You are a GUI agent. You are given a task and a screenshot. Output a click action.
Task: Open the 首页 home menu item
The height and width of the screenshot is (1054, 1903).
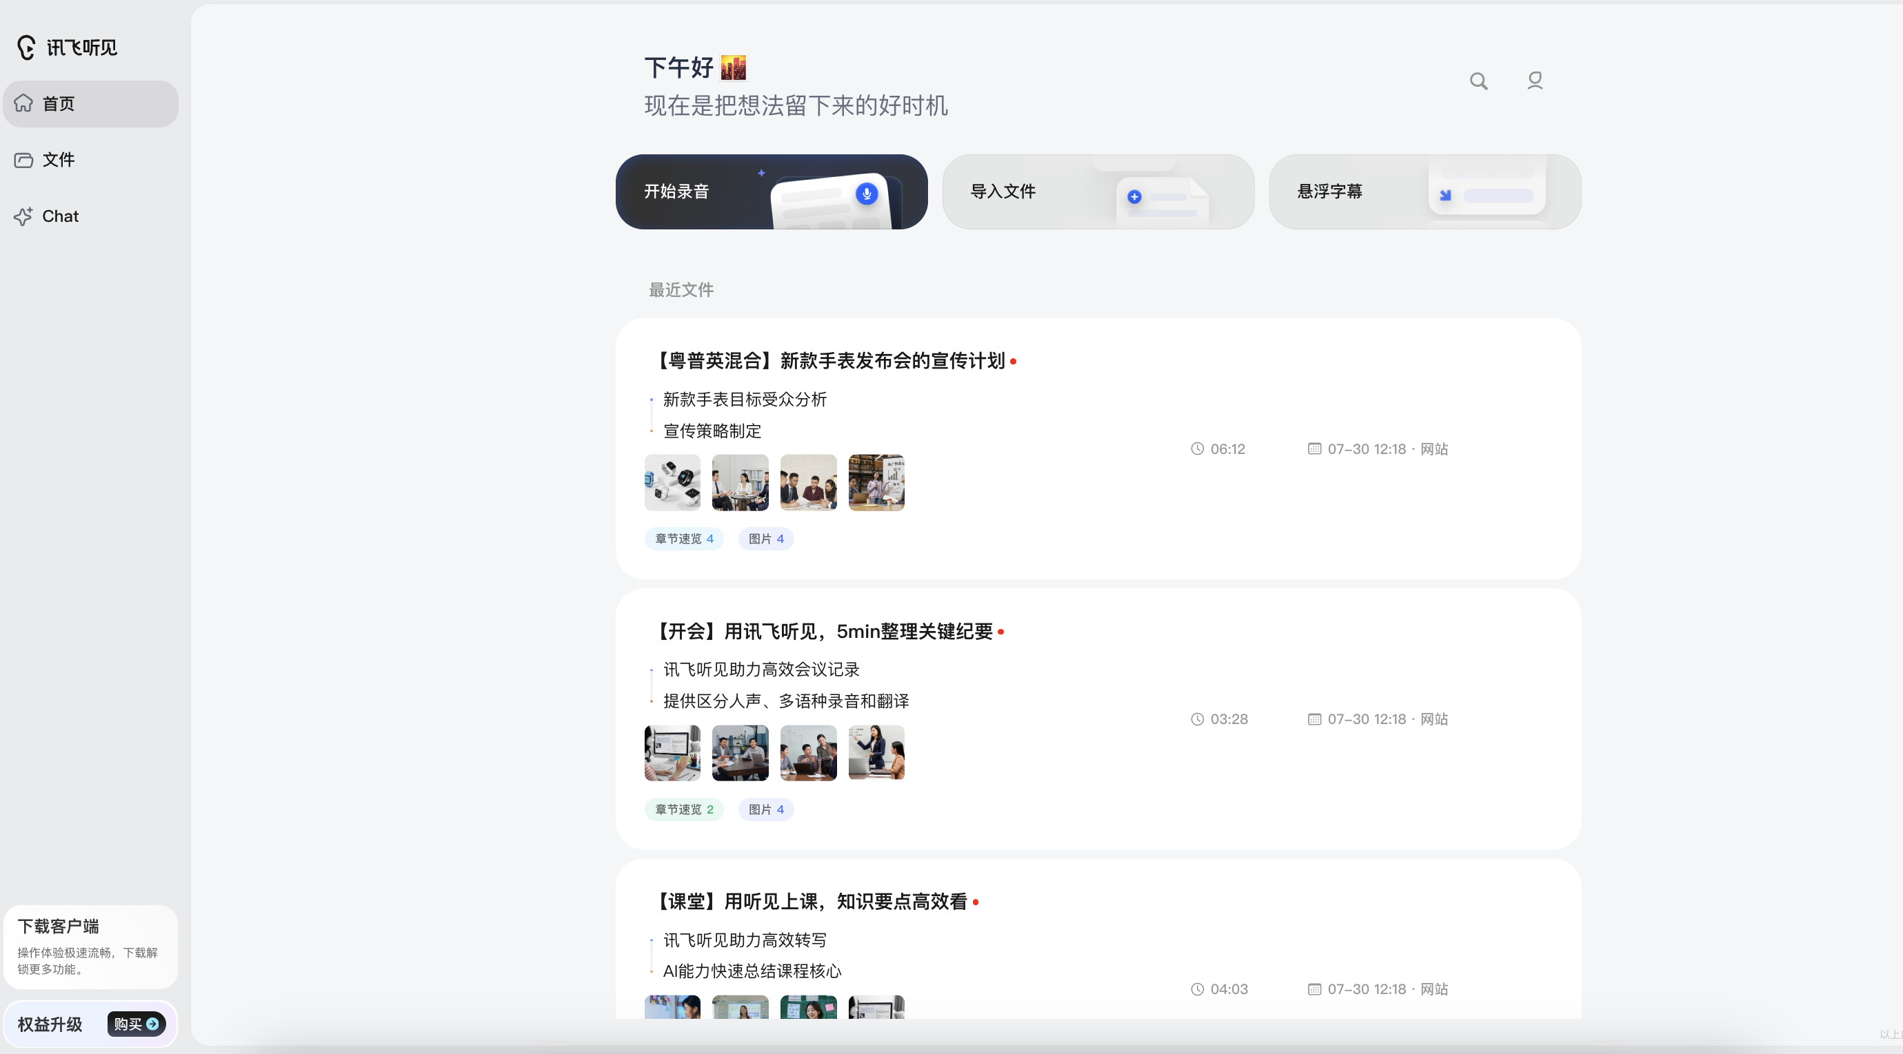[90, 103]
